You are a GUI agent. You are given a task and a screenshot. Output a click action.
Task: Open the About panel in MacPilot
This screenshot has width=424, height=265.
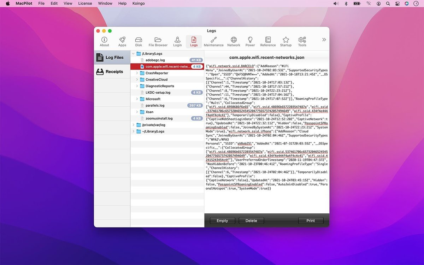coord(104,41)
